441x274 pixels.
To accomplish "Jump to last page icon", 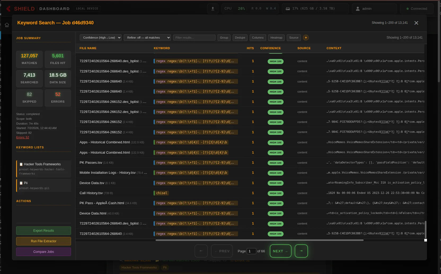I will coord(301,251).
